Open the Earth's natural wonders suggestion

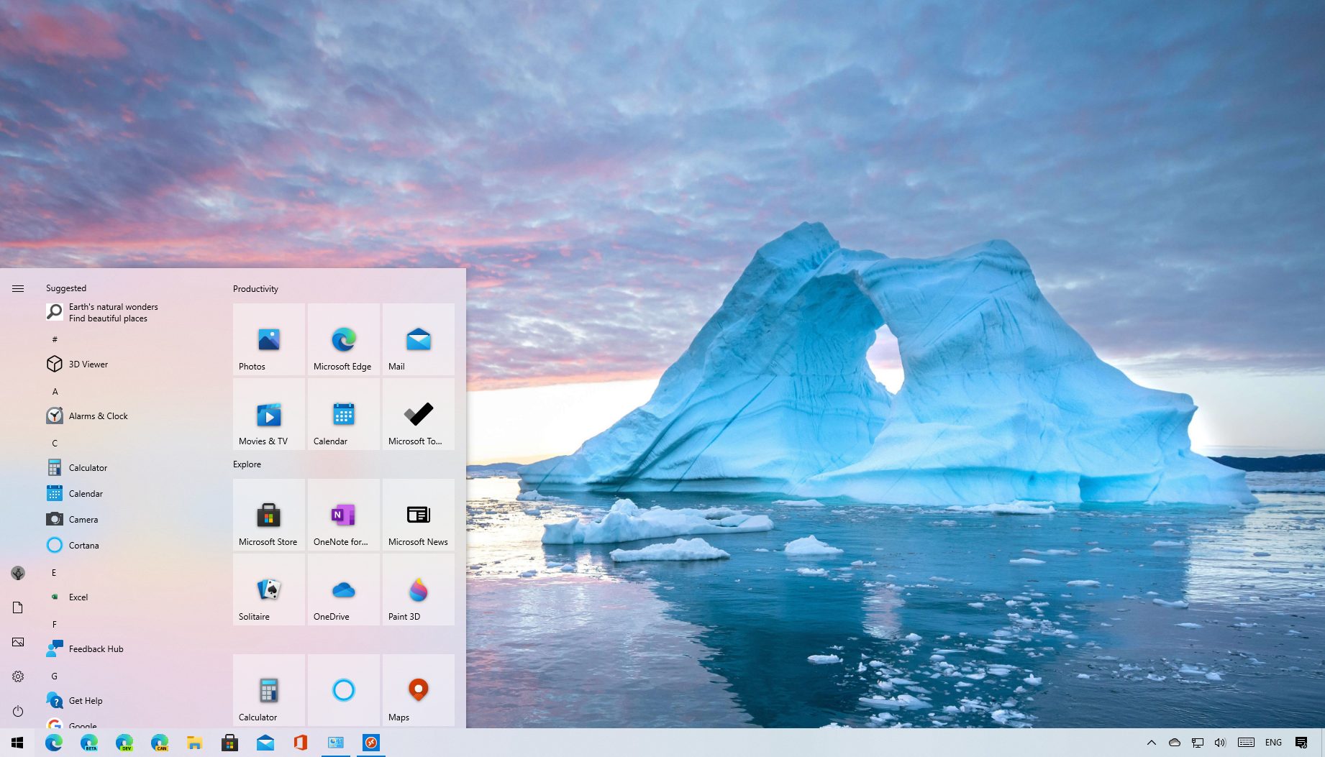113,312
